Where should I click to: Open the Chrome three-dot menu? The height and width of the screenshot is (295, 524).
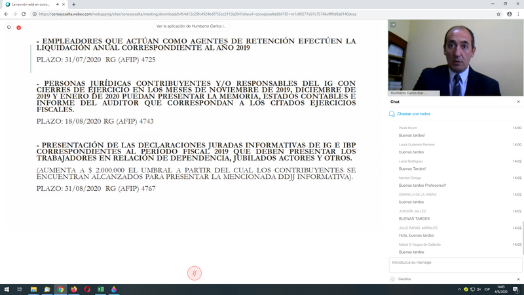tap(518, 14)
